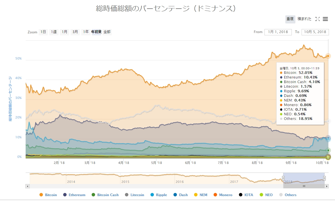
Task: Hide the Others series via legend
Action: (290, 195)
